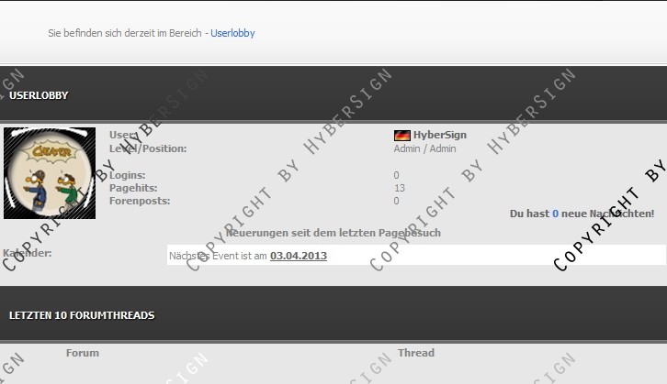
Task: Click the HyberSign username
Action: pos(439,135)
